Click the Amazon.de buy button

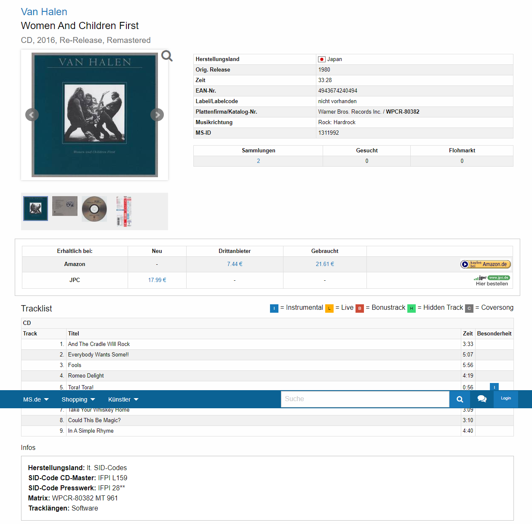(x=485, y=264)
